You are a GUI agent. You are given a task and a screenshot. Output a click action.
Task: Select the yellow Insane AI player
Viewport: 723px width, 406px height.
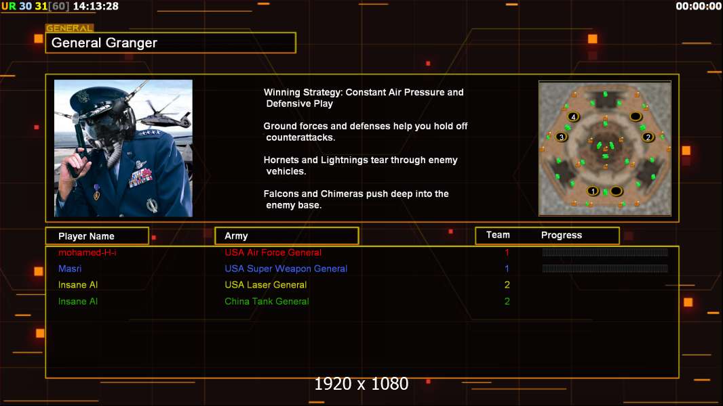pos(78,285)
